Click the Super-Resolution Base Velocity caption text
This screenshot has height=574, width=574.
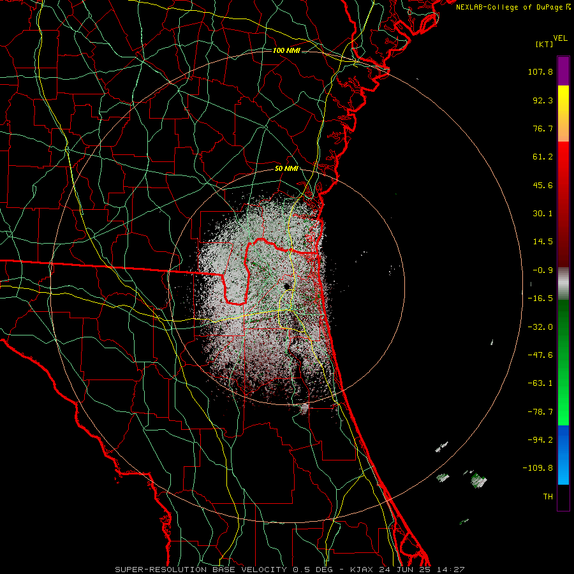pos(290,570)
